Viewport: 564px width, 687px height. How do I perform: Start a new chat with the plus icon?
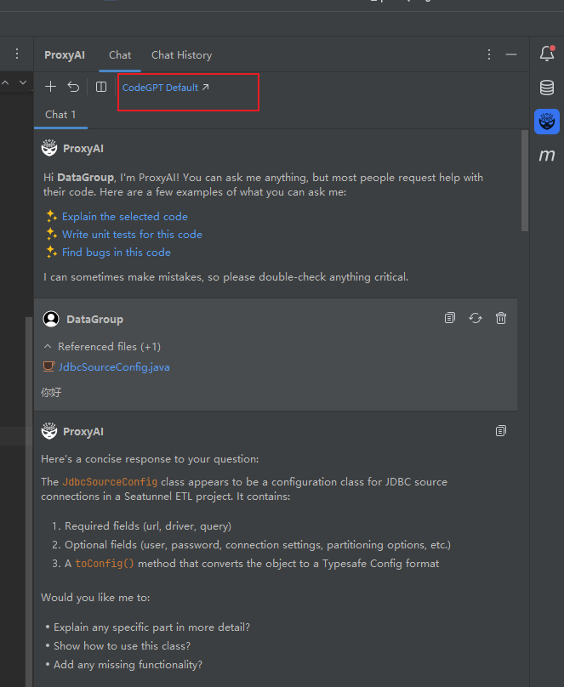(49, 86)
